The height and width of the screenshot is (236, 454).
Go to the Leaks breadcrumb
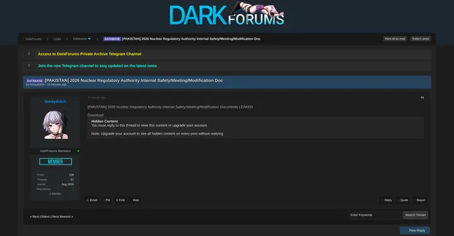pyautogui.click(x=57, y=39)
